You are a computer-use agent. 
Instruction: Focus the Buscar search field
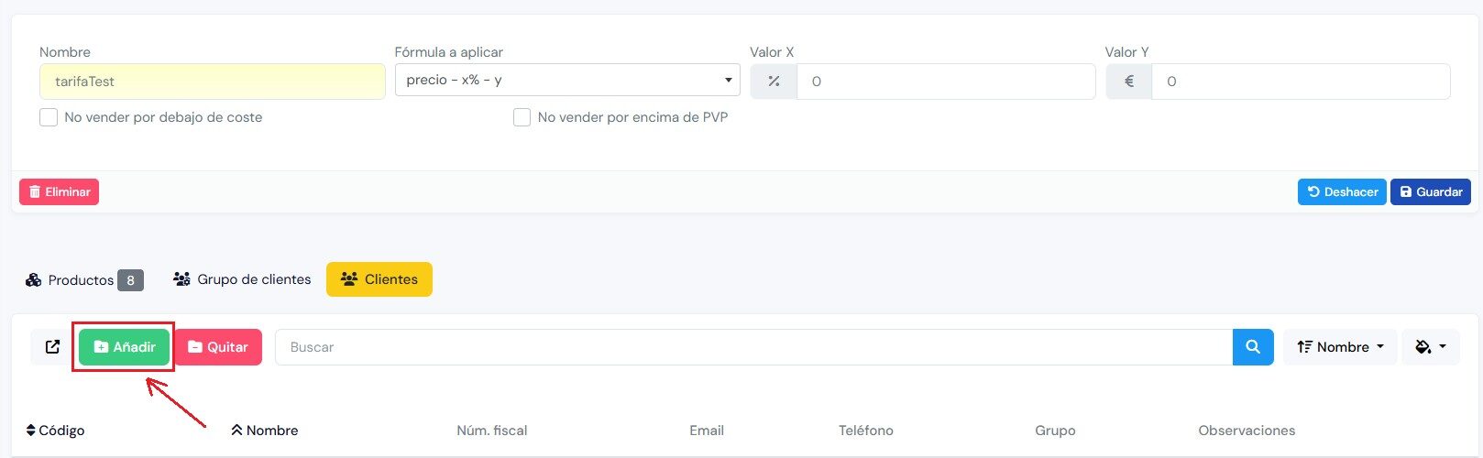click(752, 347)
